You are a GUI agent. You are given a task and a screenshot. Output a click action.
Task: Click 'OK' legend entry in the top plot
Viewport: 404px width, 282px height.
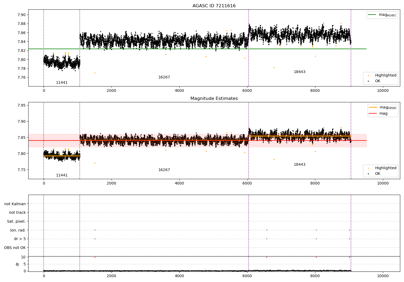[378, 81]
